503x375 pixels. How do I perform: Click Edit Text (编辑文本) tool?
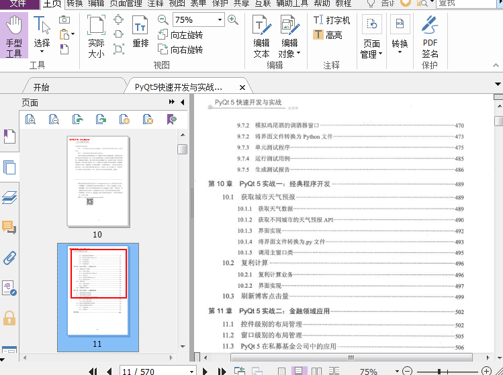(261, 36)
